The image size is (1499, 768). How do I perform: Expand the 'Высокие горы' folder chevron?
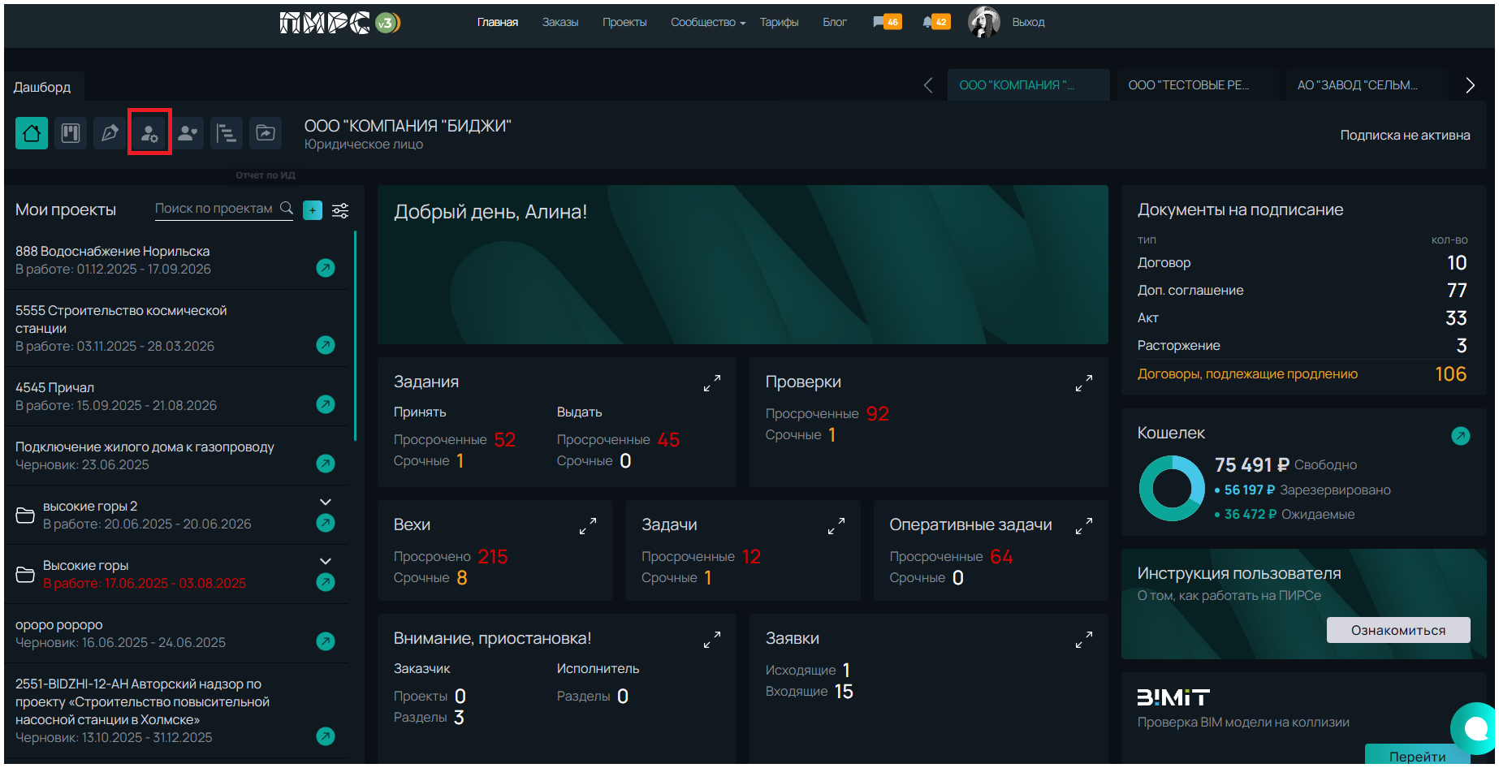pyautogui.click(x=326, y=561)
